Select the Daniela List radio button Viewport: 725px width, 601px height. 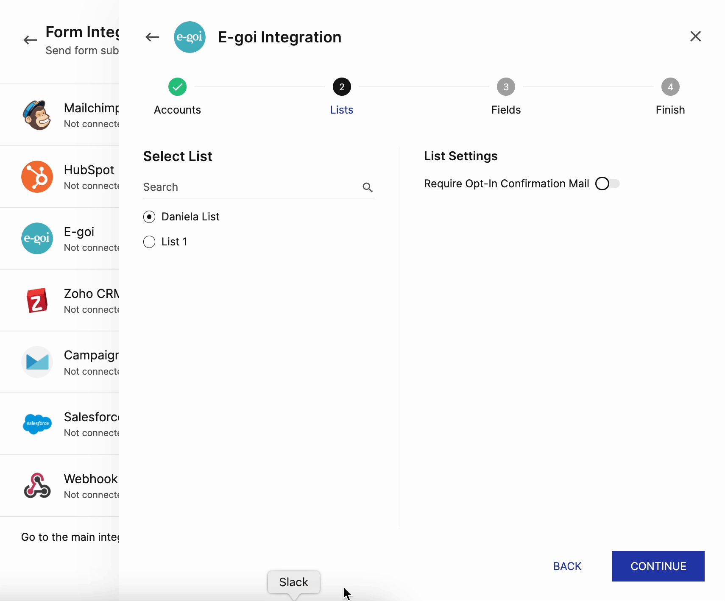149,217
